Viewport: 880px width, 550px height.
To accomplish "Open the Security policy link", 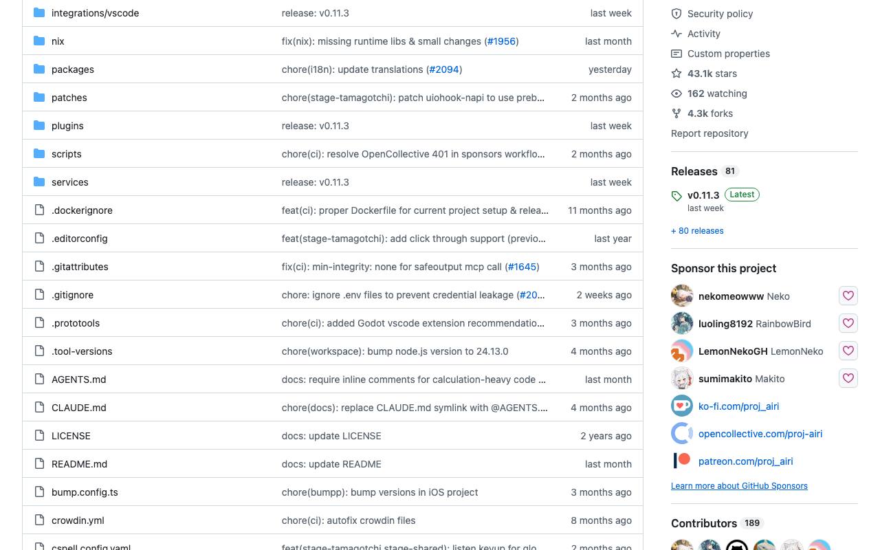I will tap(720, 14).
